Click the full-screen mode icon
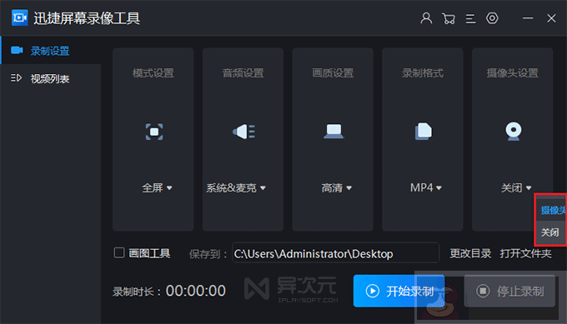This screenshot has height=324, width=567. (x=154, y=132)
